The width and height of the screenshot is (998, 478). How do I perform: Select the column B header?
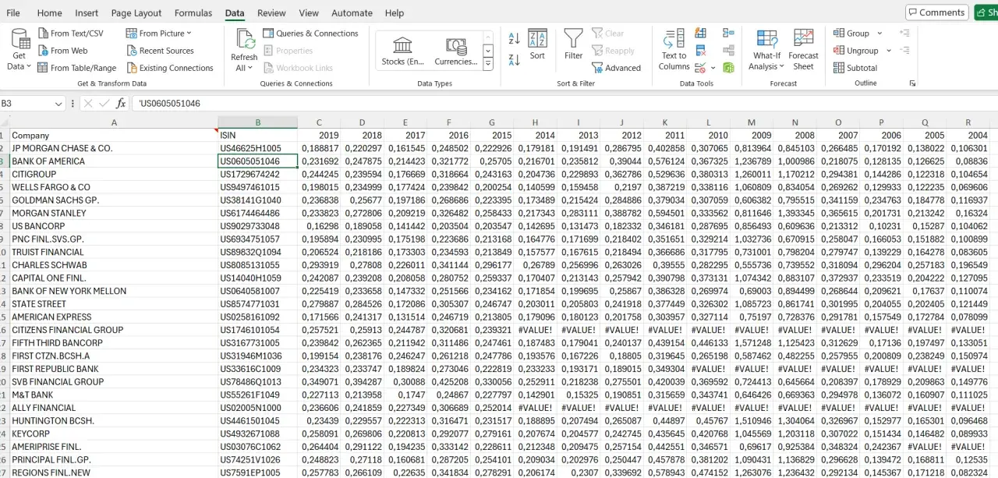(257, 122)
